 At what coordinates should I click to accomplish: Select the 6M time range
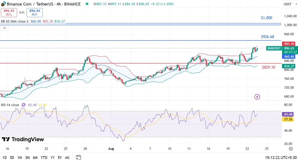(35, 158)
